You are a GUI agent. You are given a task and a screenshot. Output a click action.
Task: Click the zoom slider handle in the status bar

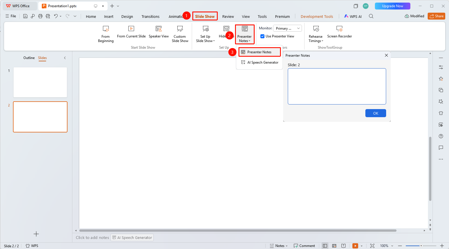[x=421, y=246]
